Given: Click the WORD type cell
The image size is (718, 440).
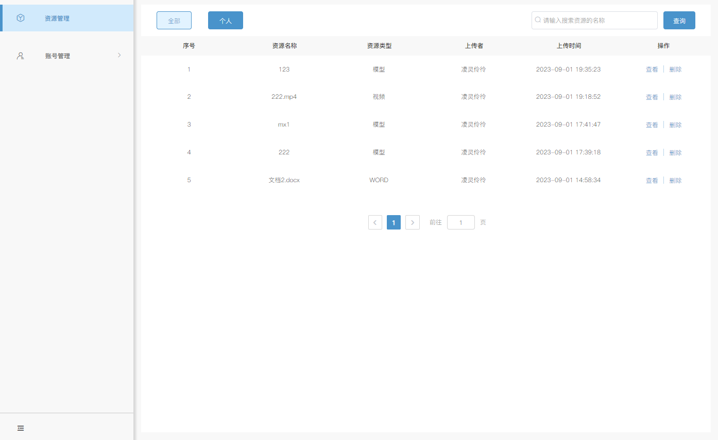Looking at the screenshot, I should pos(379,180).
